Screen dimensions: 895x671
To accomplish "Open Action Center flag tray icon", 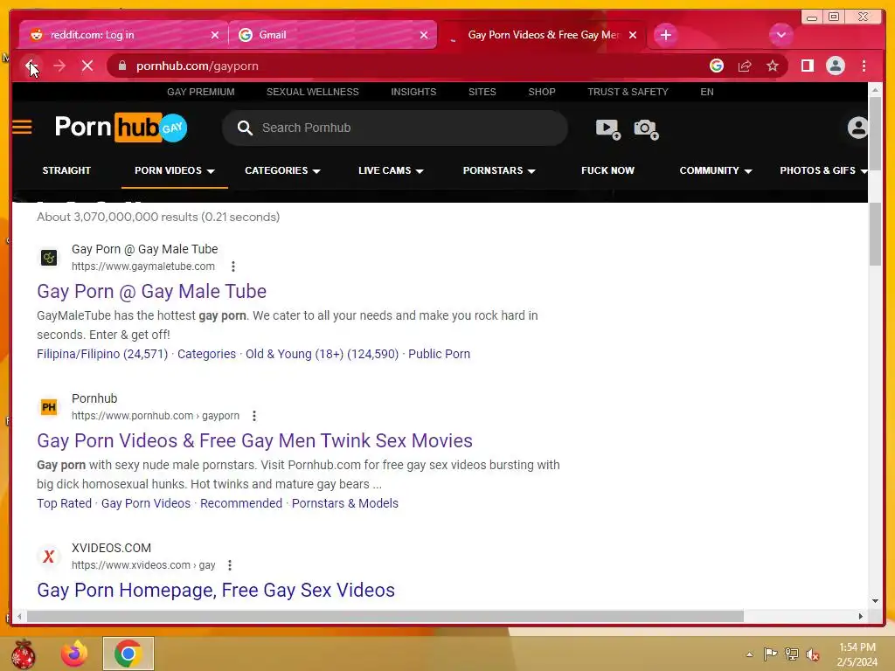I will point(770,654).
